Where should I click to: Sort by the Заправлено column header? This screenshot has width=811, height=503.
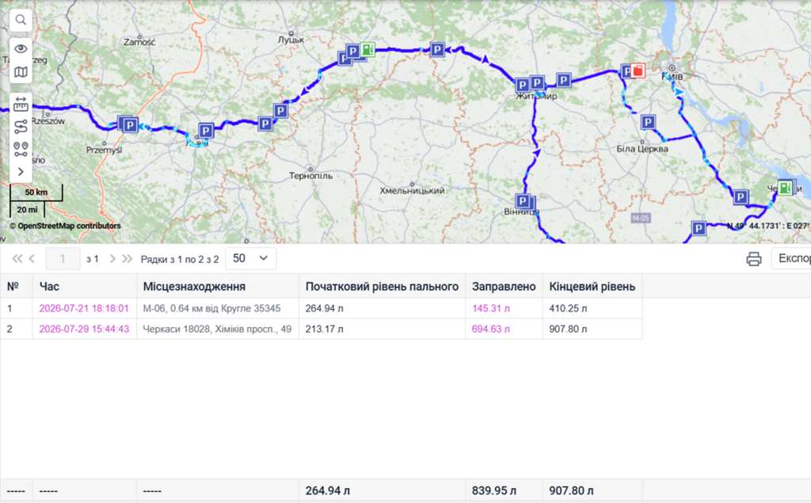(x=504, y=287)
